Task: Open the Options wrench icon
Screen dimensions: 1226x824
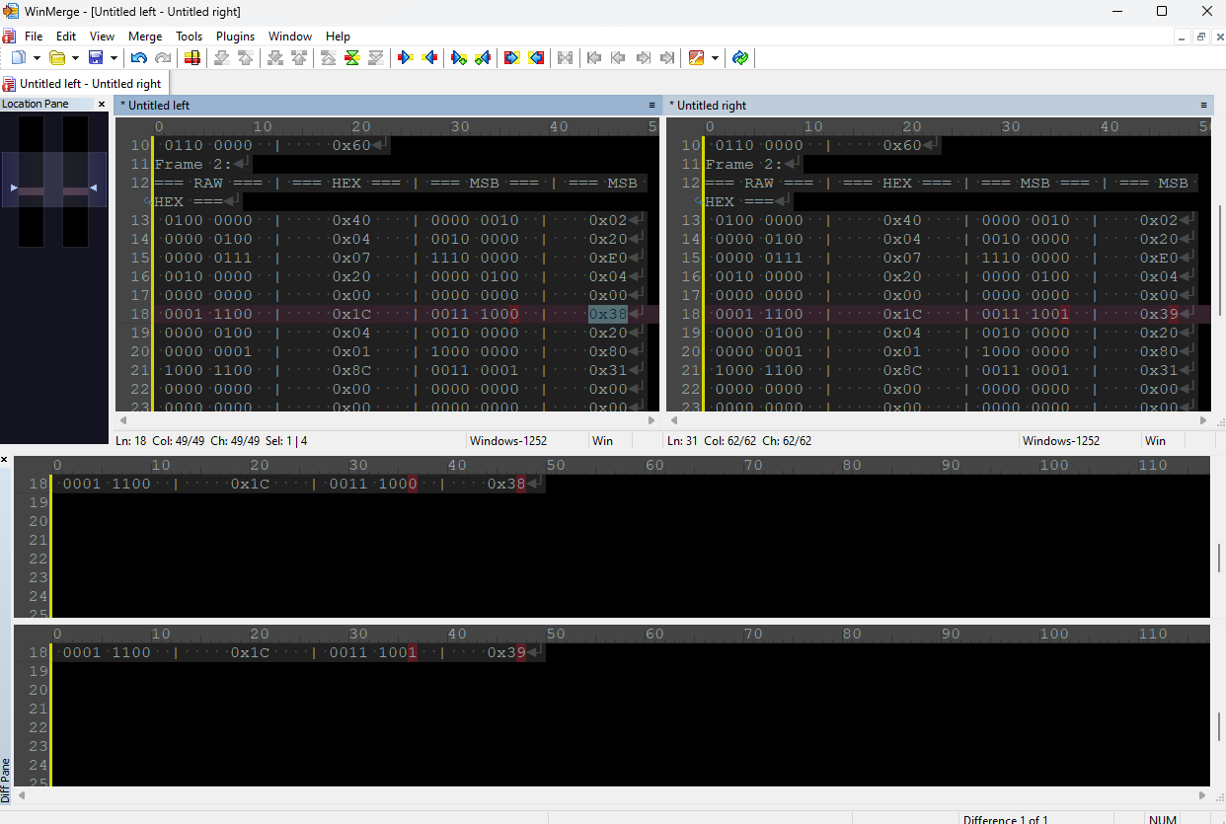Action: tap(697, 58)
